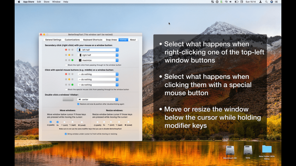
Task: Open the volume control in the menu bar
Action: (x=231, y=2)
